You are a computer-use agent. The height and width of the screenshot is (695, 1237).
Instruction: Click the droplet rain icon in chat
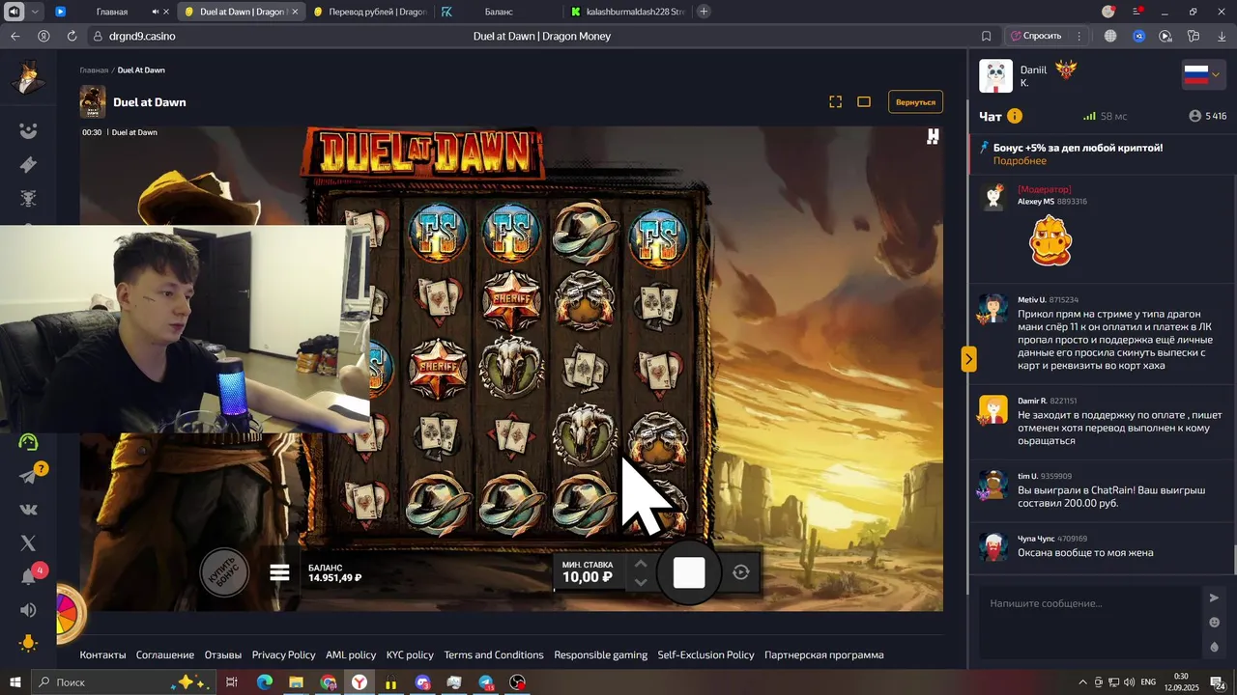point(1215,647)
